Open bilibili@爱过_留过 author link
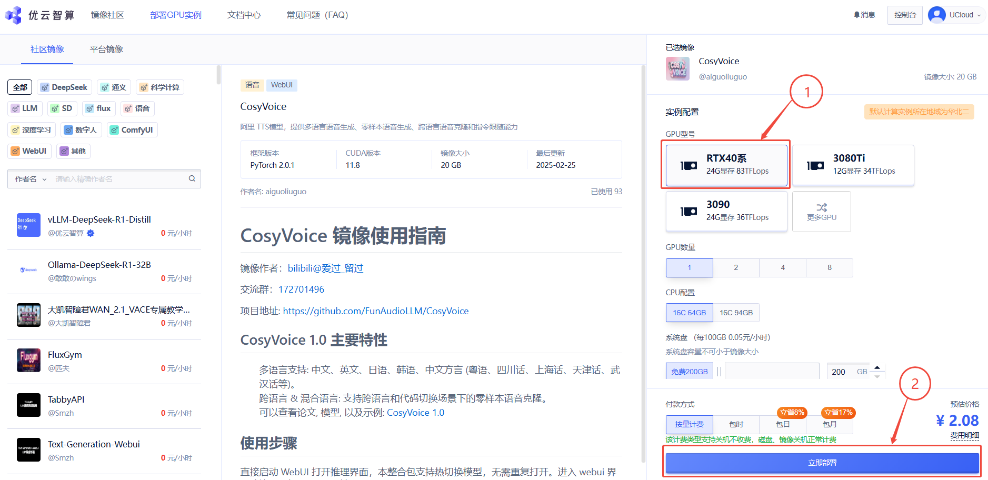This screenshot has width=988, height=480. pyautogui.click(x=325, y=268)
